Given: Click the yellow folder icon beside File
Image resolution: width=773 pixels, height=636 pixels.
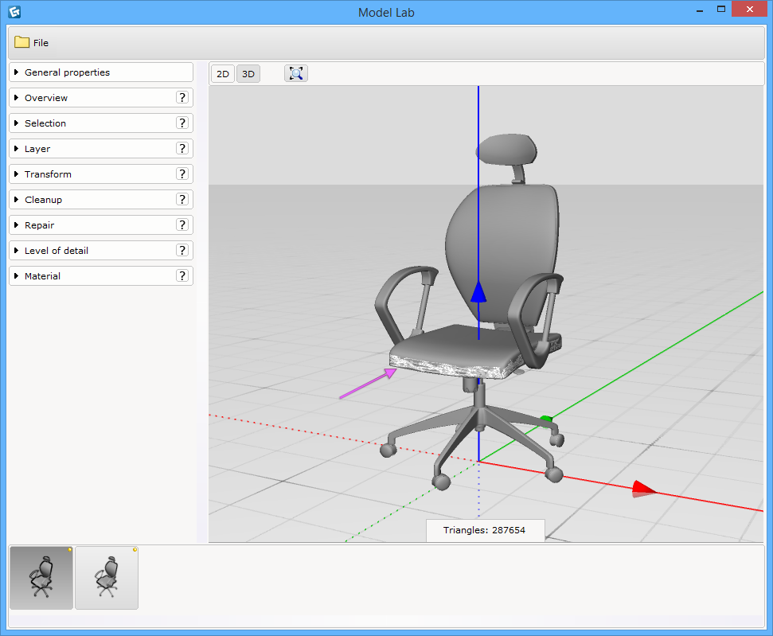Looking at the screenshot, I should coord(21,42).
